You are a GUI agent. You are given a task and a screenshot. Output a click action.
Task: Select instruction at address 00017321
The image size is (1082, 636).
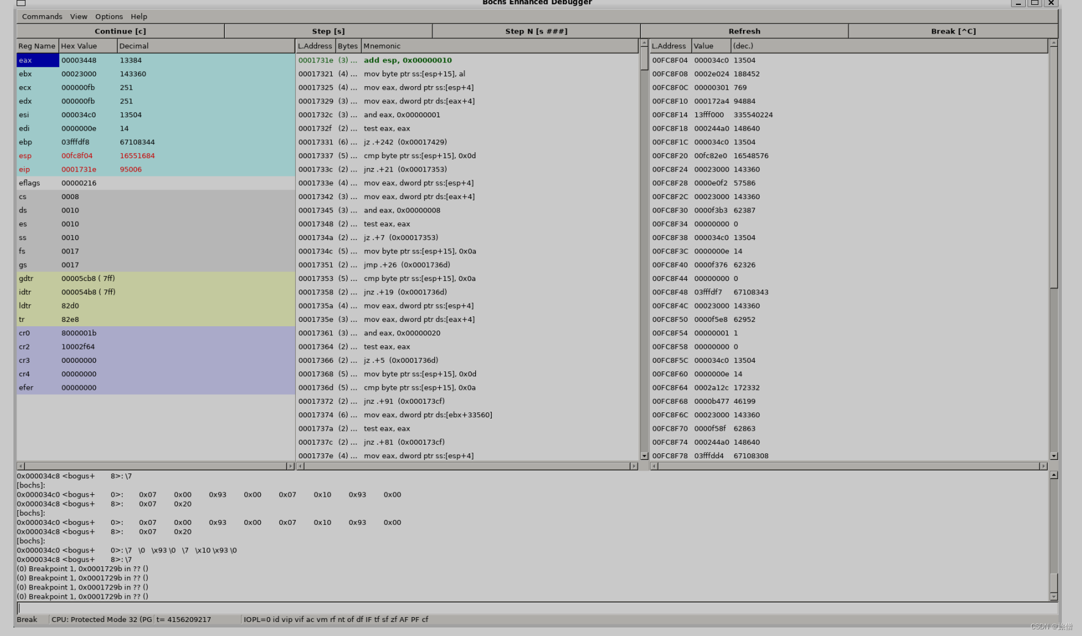[x=467, y=74]
